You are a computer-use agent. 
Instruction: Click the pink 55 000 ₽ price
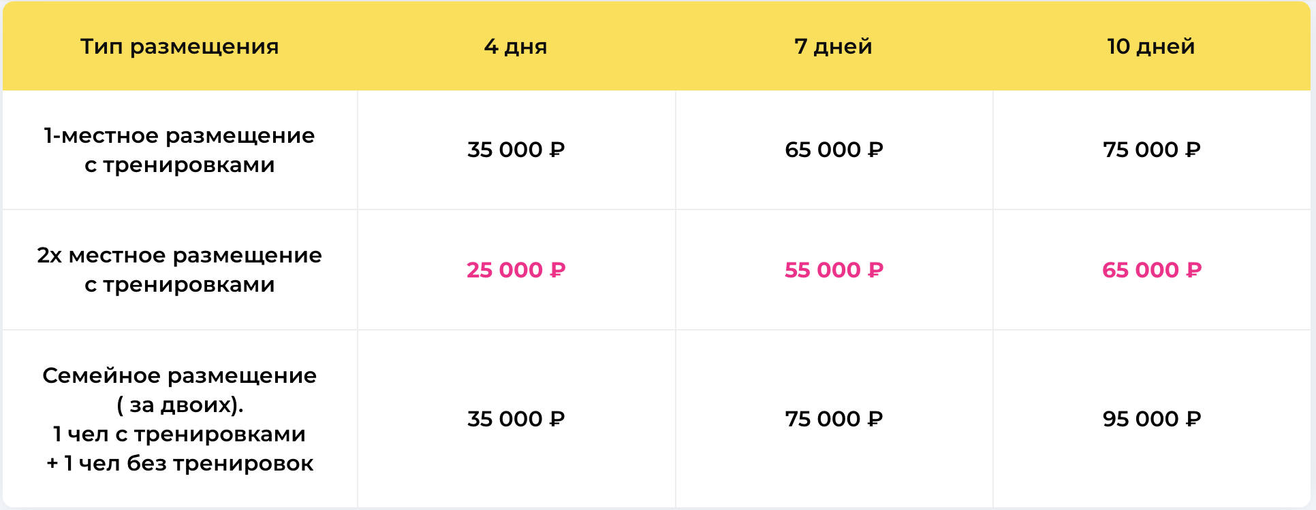tap(834, 270)
